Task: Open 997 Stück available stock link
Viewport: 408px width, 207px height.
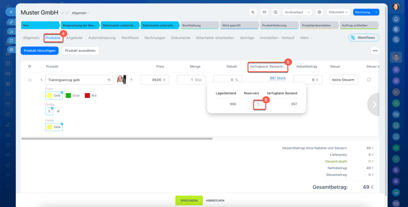Action: [278, 78]
